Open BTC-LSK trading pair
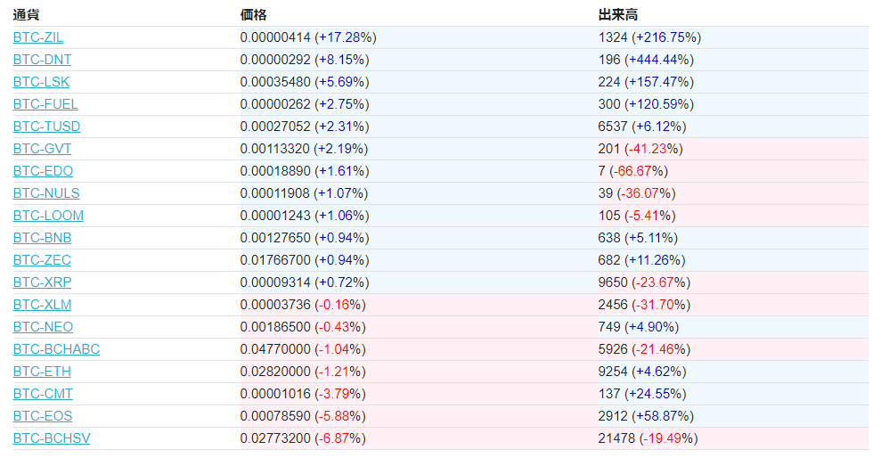Screen dimensions: 881x458 click(x=41, y=82)
